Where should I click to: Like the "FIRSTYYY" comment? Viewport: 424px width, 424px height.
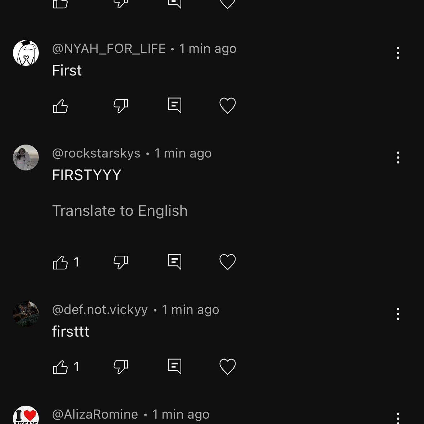pos(60,263)
